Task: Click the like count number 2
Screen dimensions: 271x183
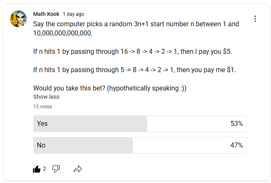Action: tap(45, 169)
